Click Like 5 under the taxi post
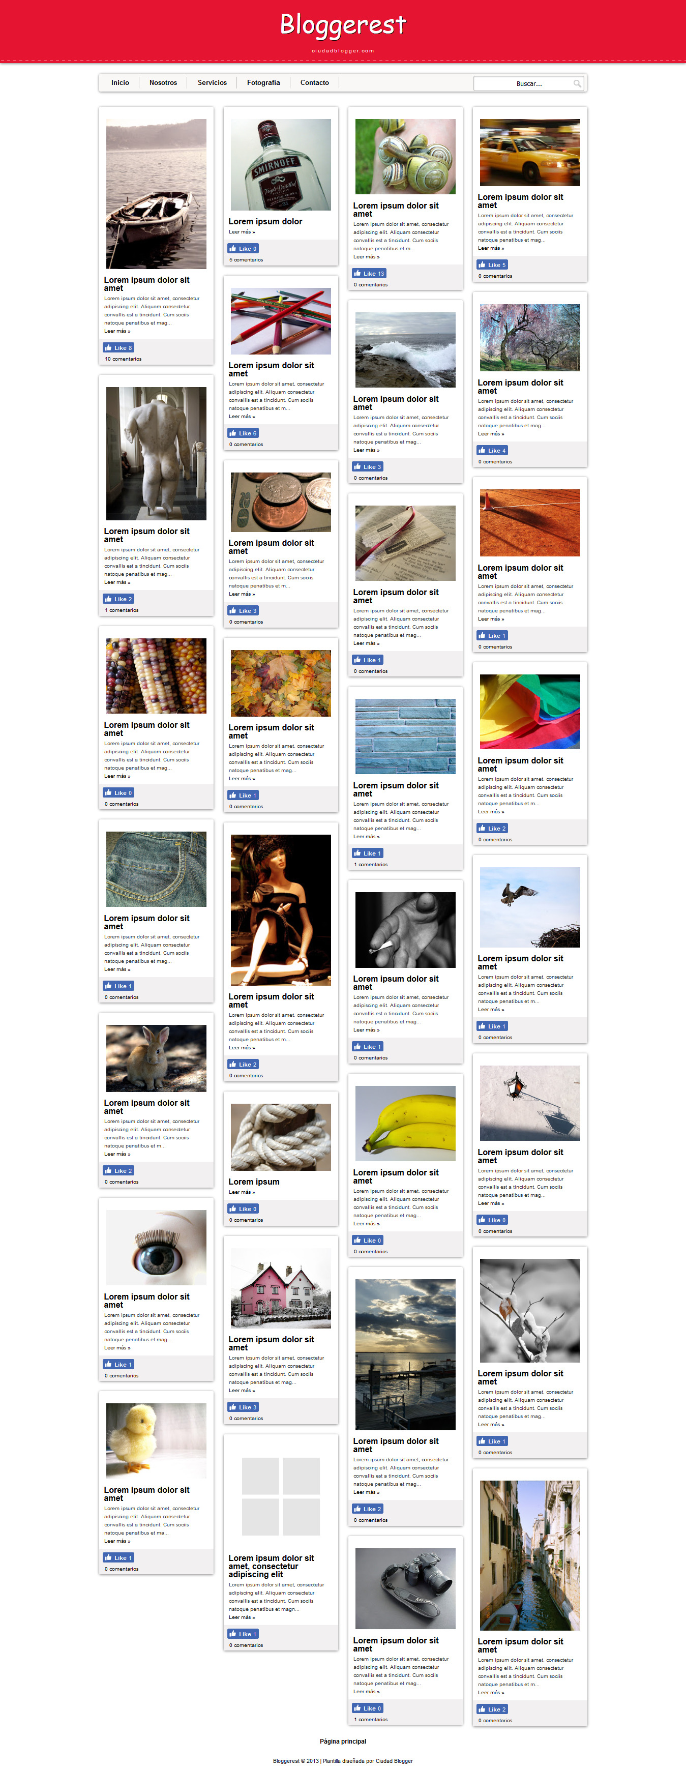 point(492,264)
